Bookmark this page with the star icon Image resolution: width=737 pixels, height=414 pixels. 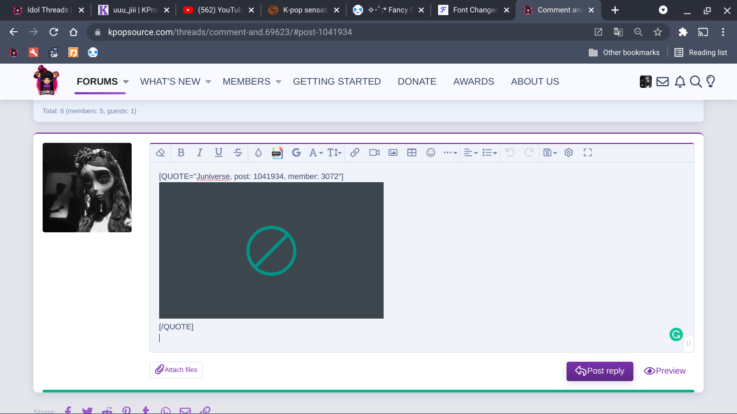point(658,32)
